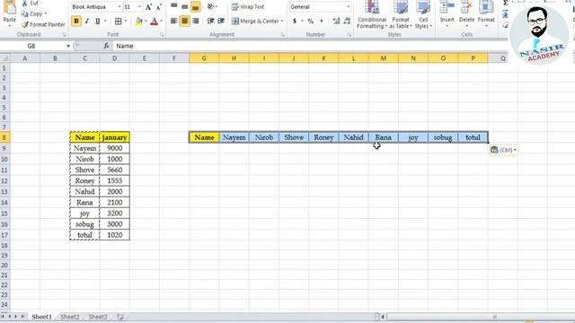
Task: Open Cell Styles gallery
Action: 423,14
